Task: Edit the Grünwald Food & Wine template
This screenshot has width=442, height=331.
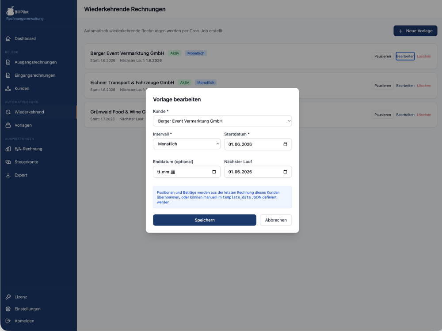Action: (405, 115)
